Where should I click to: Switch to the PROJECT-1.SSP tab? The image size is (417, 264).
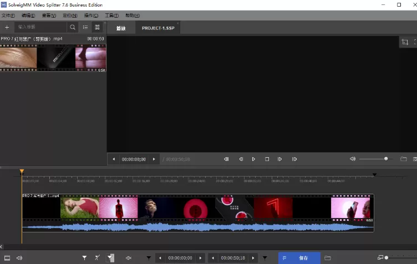(158, 28)
